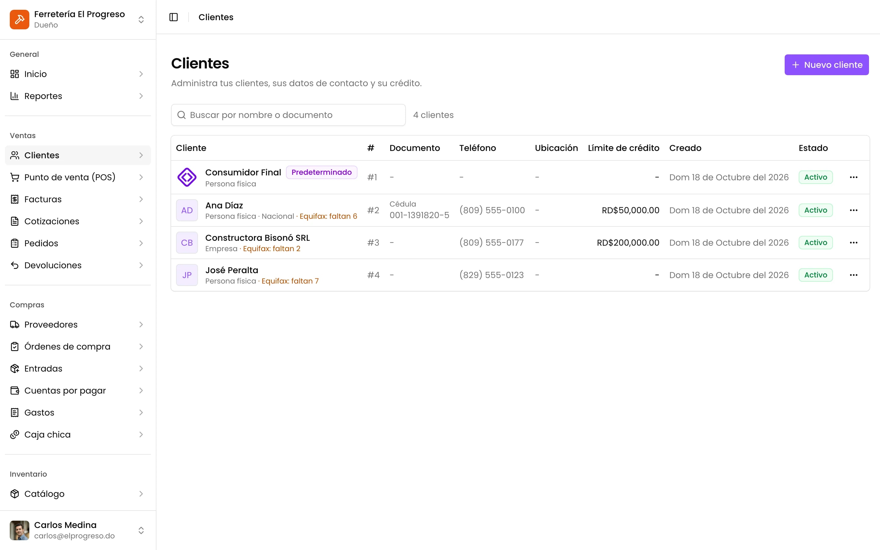Click the Predeterminado badge

coord(321,172)
